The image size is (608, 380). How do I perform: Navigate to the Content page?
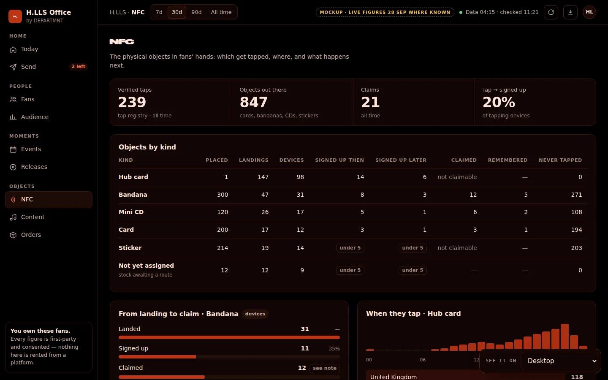(49, 217)
